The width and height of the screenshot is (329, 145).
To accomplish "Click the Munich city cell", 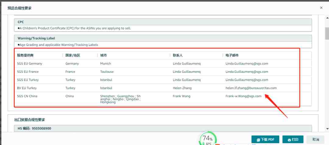I will coord(105,64).
